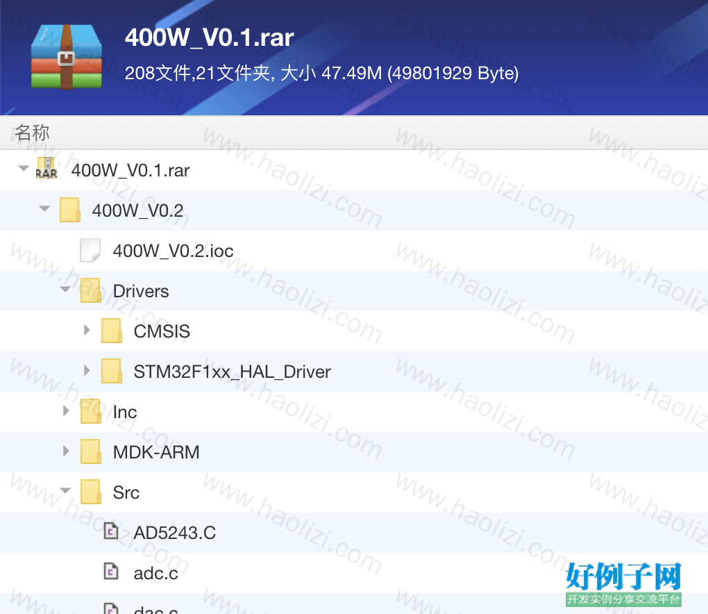Open the 好例子网 site logo
The height and width of the screenshot is (614, 708).
tap(623, 583)
